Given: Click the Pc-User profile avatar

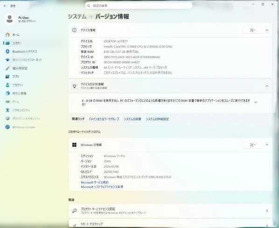Looking at the screenshot, I should click(x=10, y=19).
